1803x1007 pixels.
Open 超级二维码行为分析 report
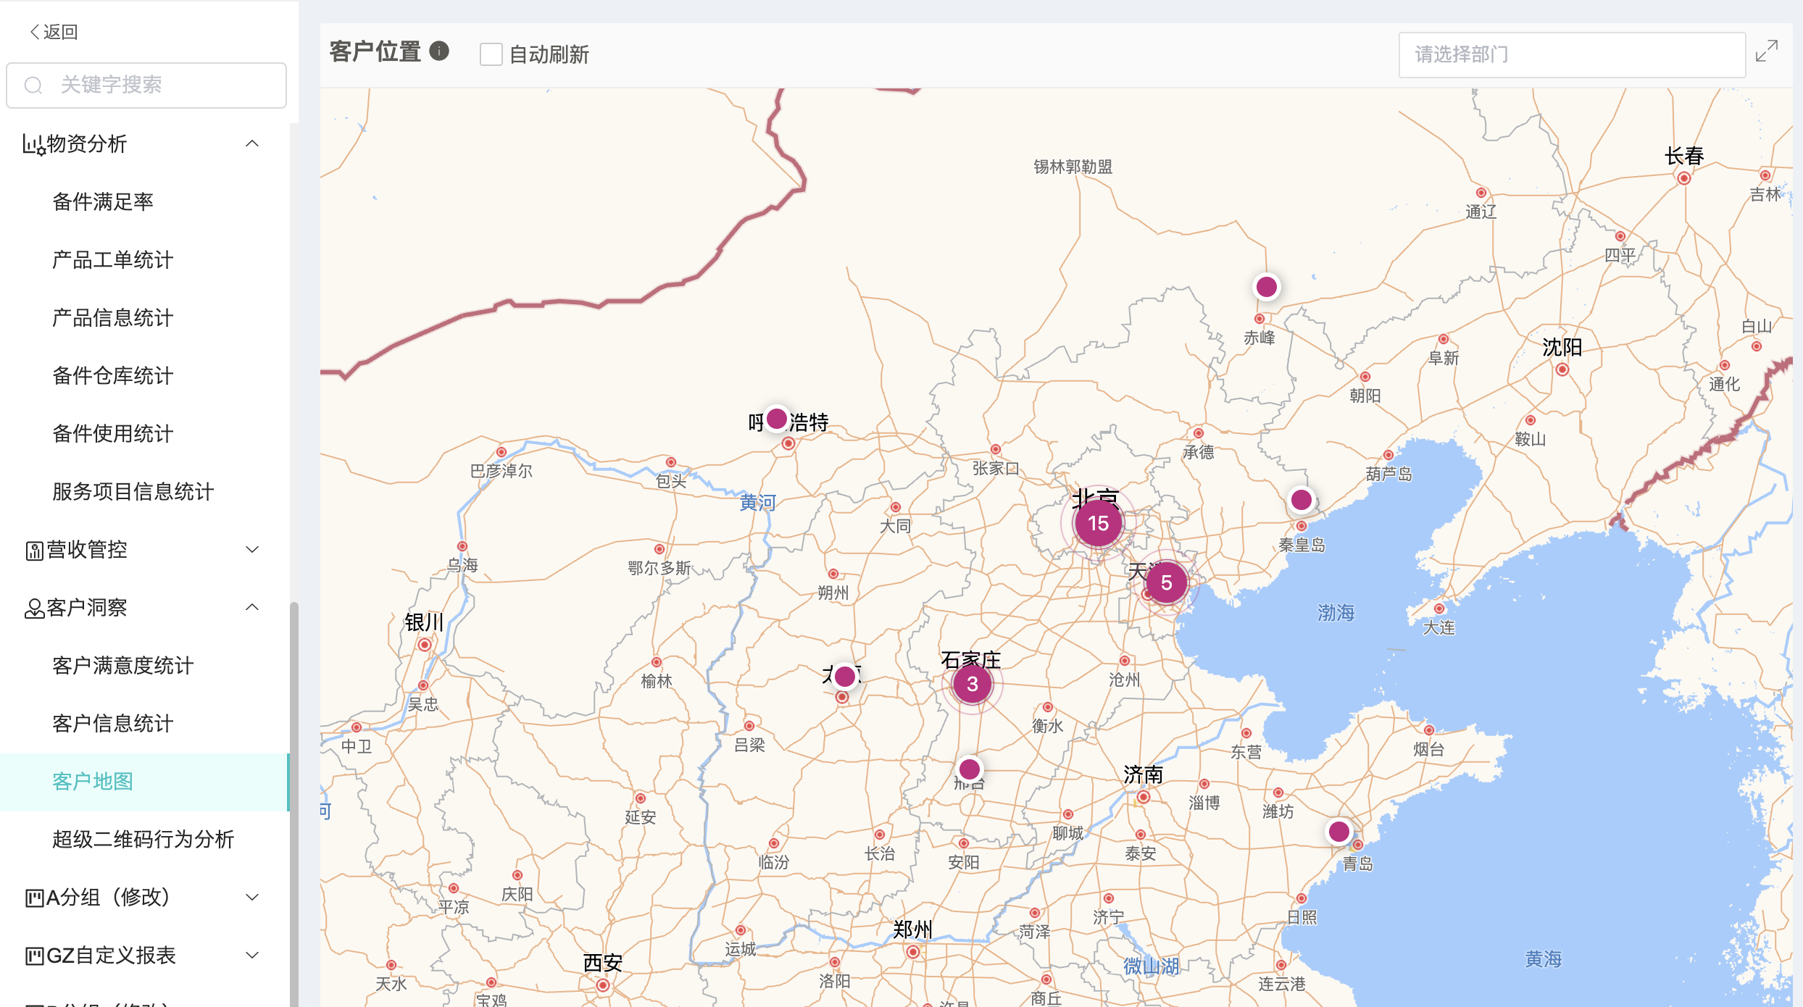click(143, 839)
